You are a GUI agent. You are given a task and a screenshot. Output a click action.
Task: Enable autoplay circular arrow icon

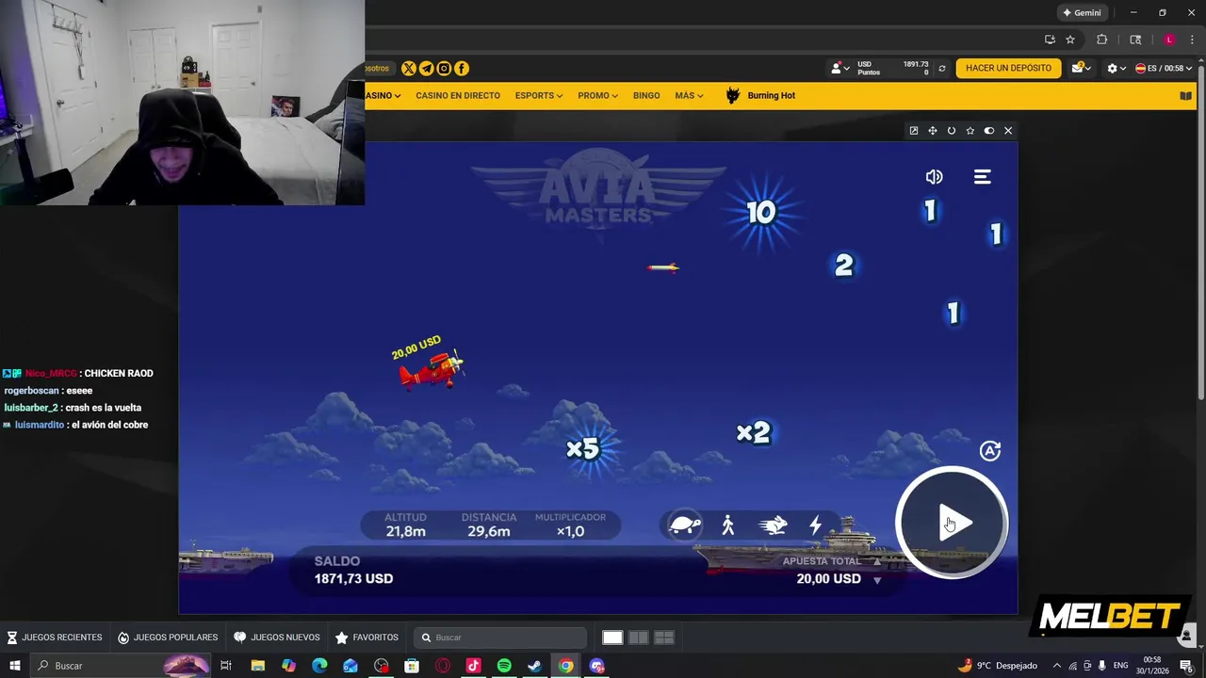989,451
